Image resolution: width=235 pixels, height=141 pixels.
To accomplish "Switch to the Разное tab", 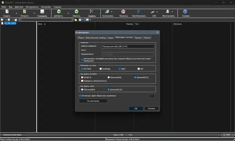I will [147, 38].
